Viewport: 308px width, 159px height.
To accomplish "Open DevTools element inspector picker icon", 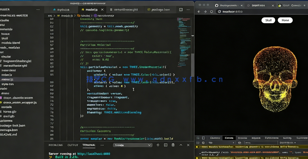I will (198, 138).
